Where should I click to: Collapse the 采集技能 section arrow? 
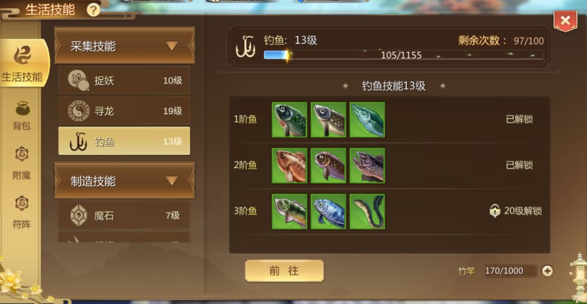click(171, 46)
